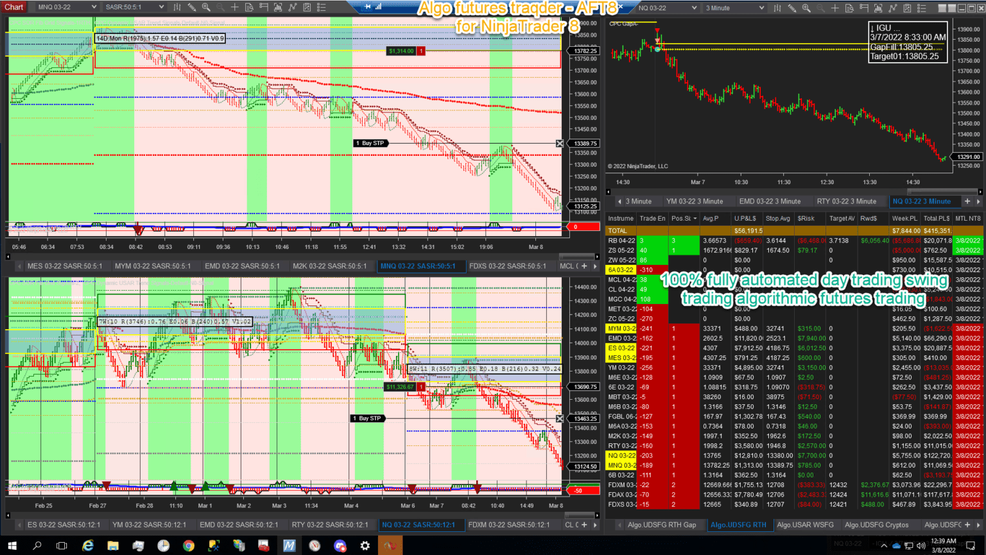Open the Data Box on the NQ 03-22 chart
The height and width of the screenshot is (555, 986).
[x=850, y=8]
